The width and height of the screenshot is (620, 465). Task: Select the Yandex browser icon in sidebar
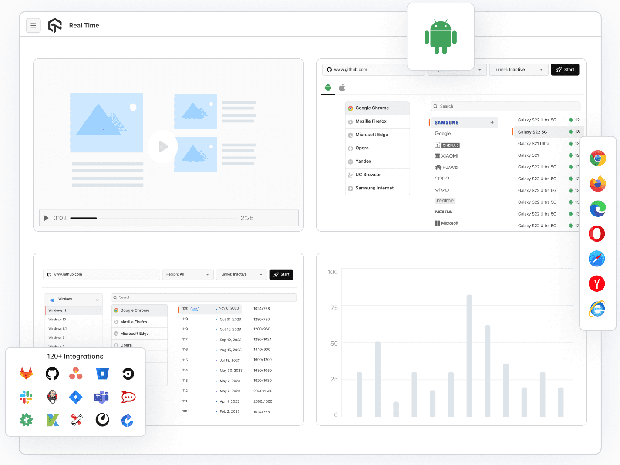(597, 283)
